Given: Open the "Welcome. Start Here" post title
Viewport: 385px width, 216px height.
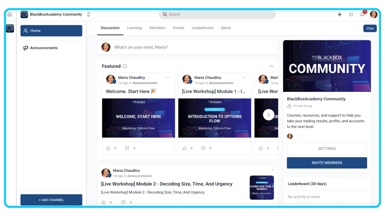Looking at the screenshot, I should coord(131,92).
